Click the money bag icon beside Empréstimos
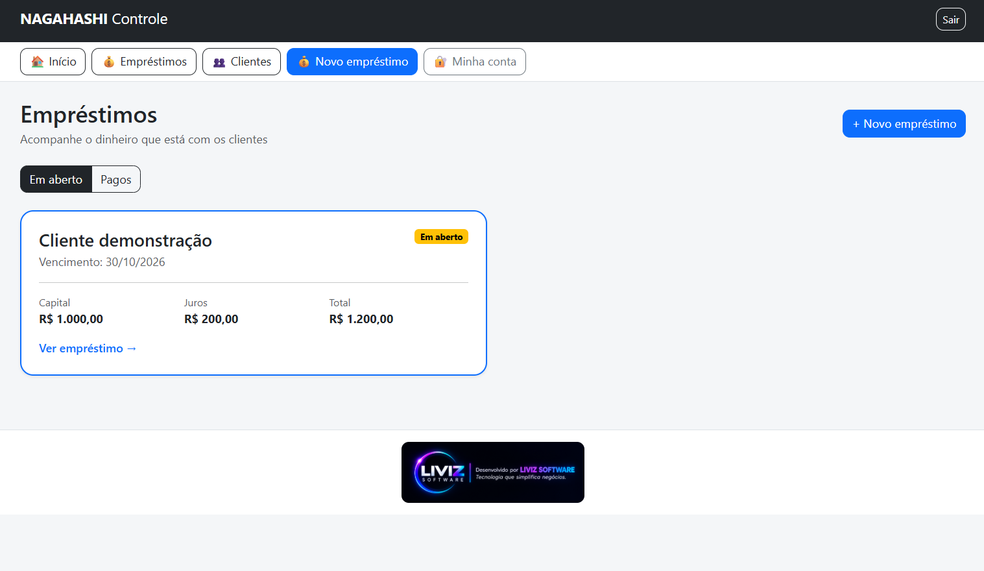This screenshot has height=571, width=984. (x=109, y=62)
